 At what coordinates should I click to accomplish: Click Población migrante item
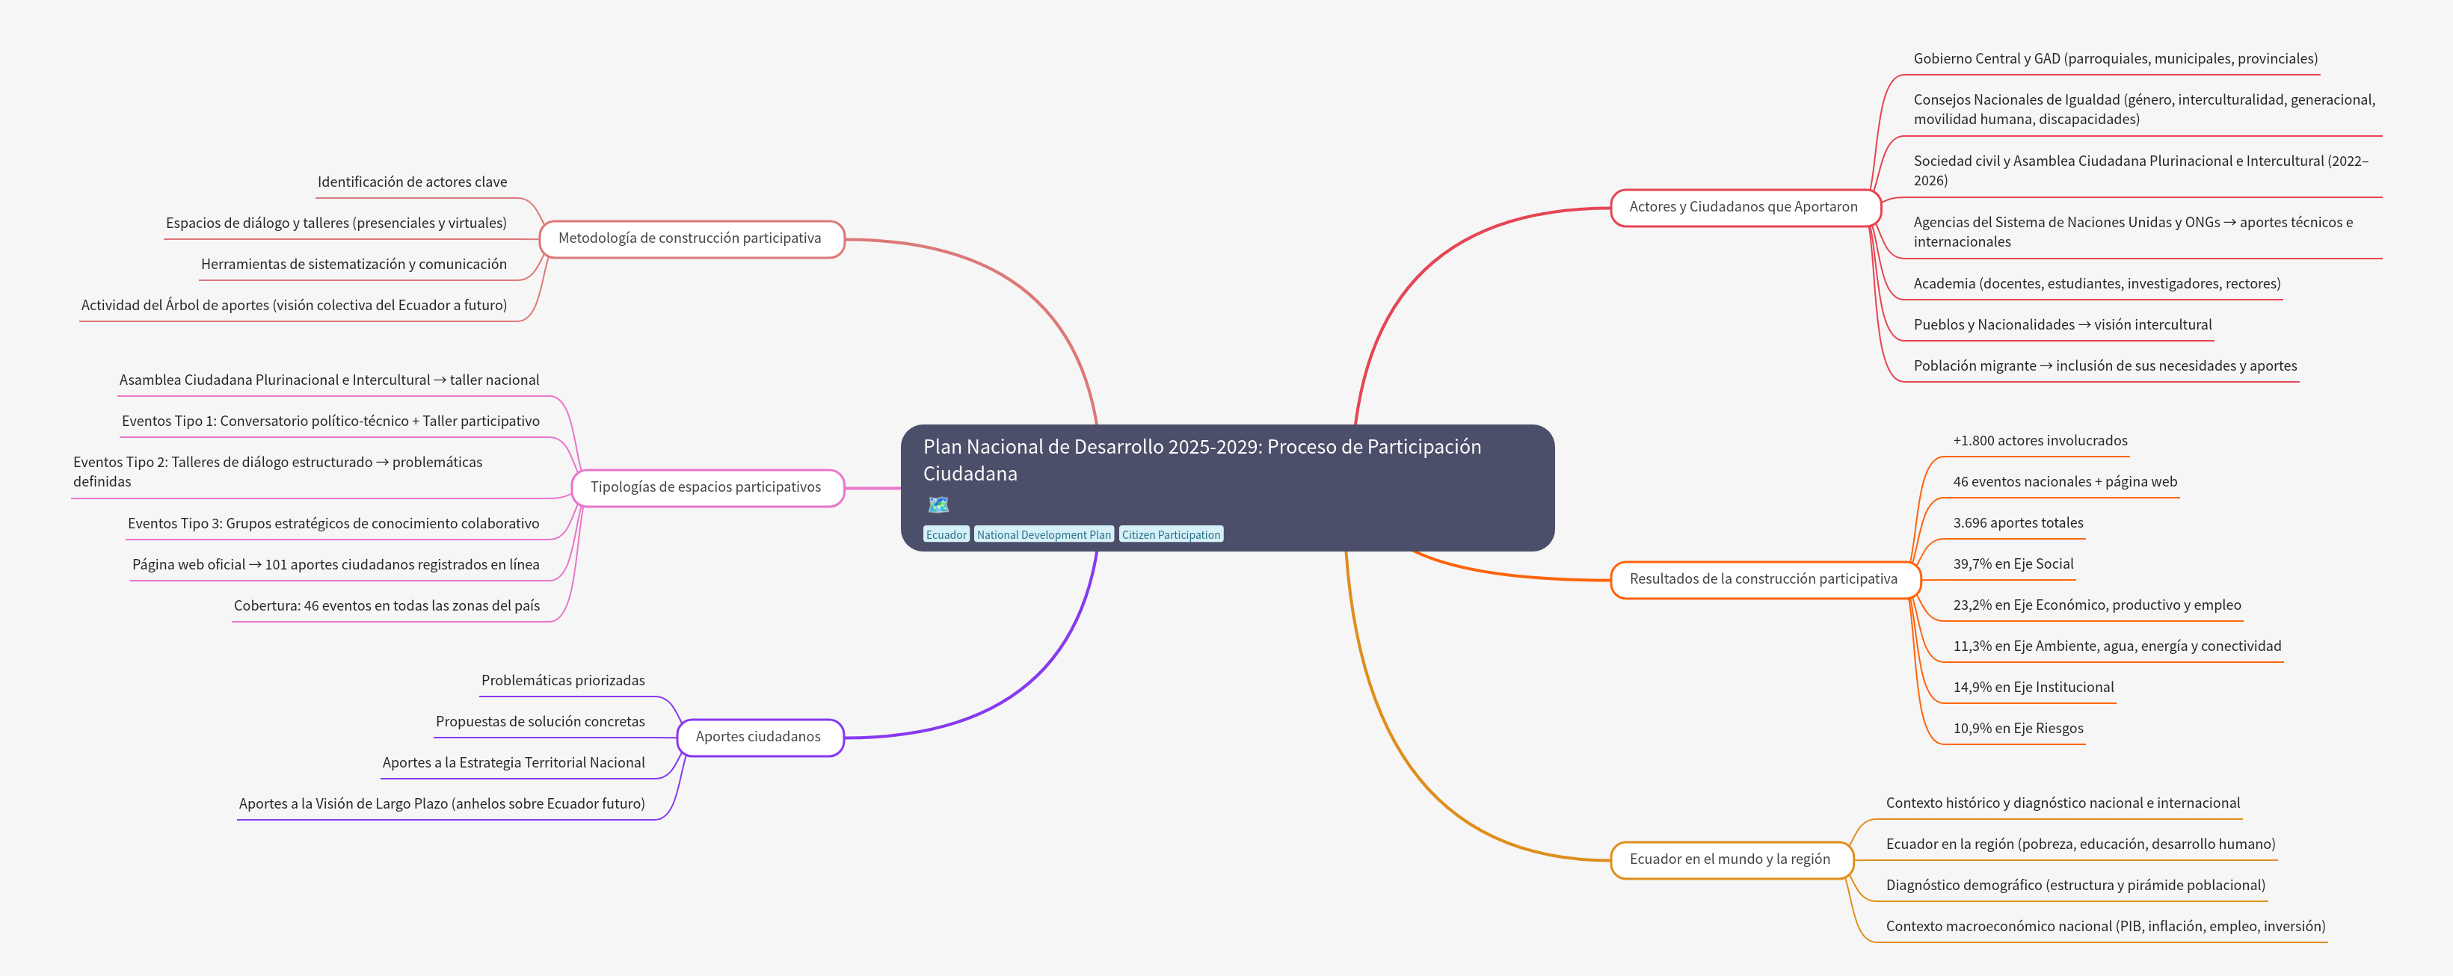coord(2105,365)
